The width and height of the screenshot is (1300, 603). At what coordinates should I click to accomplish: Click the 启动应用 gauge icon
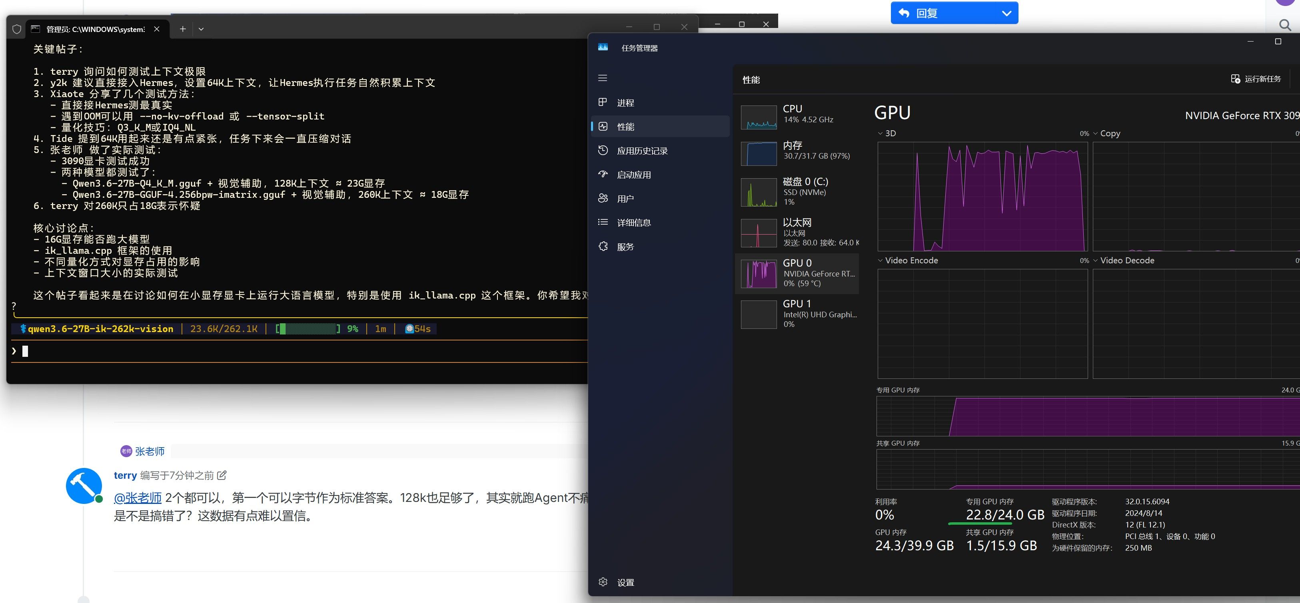click(x=603, y=175)
